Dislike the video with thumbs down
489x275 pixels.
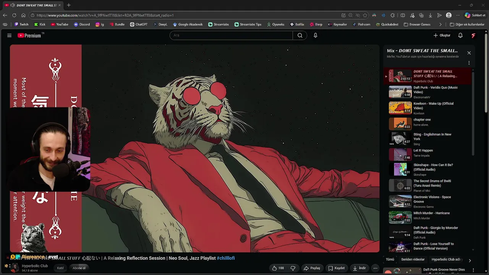(x=293, y=268)
